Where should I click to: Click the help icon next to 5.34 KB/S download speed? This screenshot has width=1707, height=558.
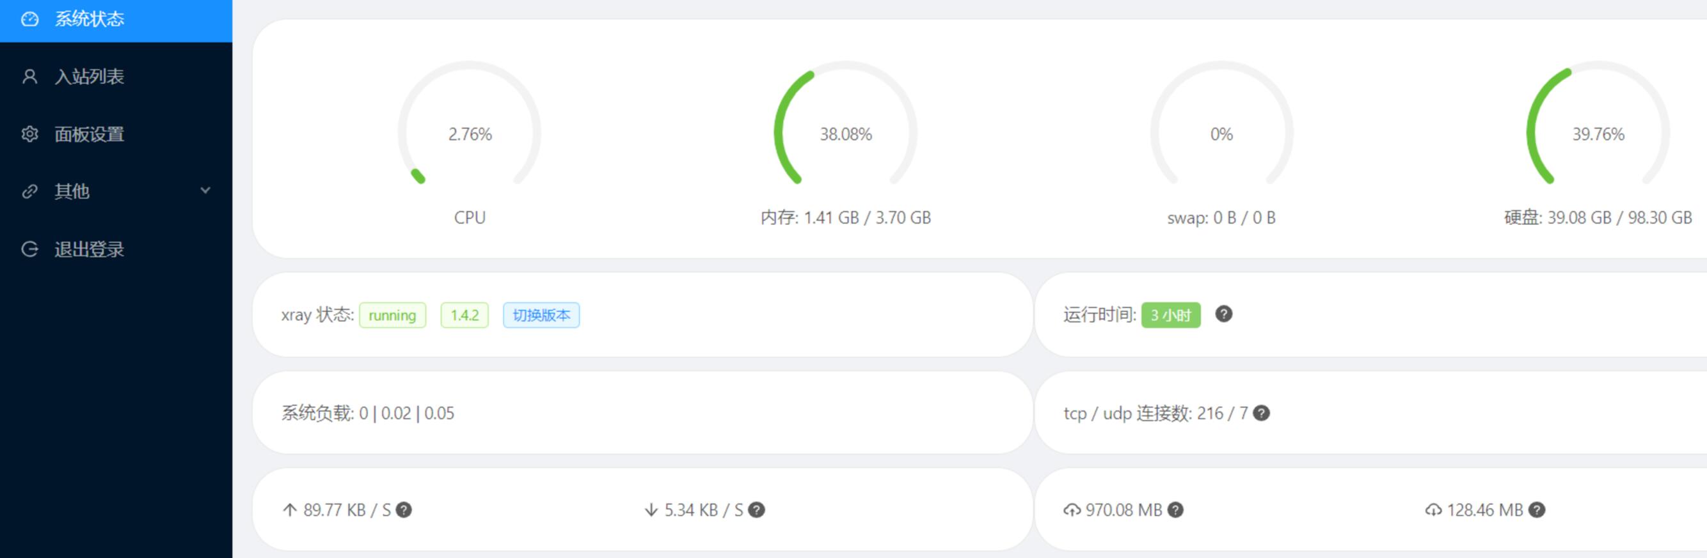point(756,509)
